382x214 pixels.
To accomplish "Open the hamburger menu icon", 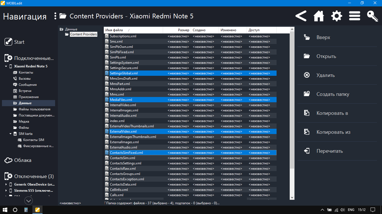I will point(355,16).
